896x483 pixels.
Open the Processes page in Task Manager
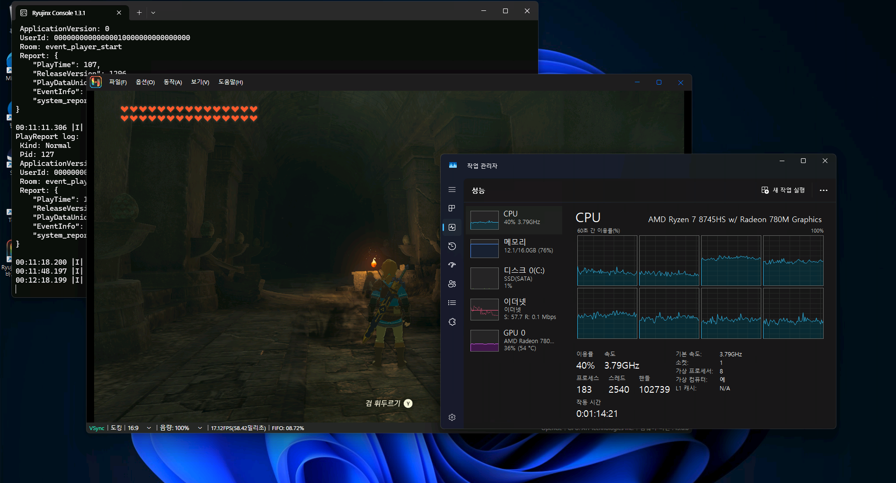click(452, 208)
